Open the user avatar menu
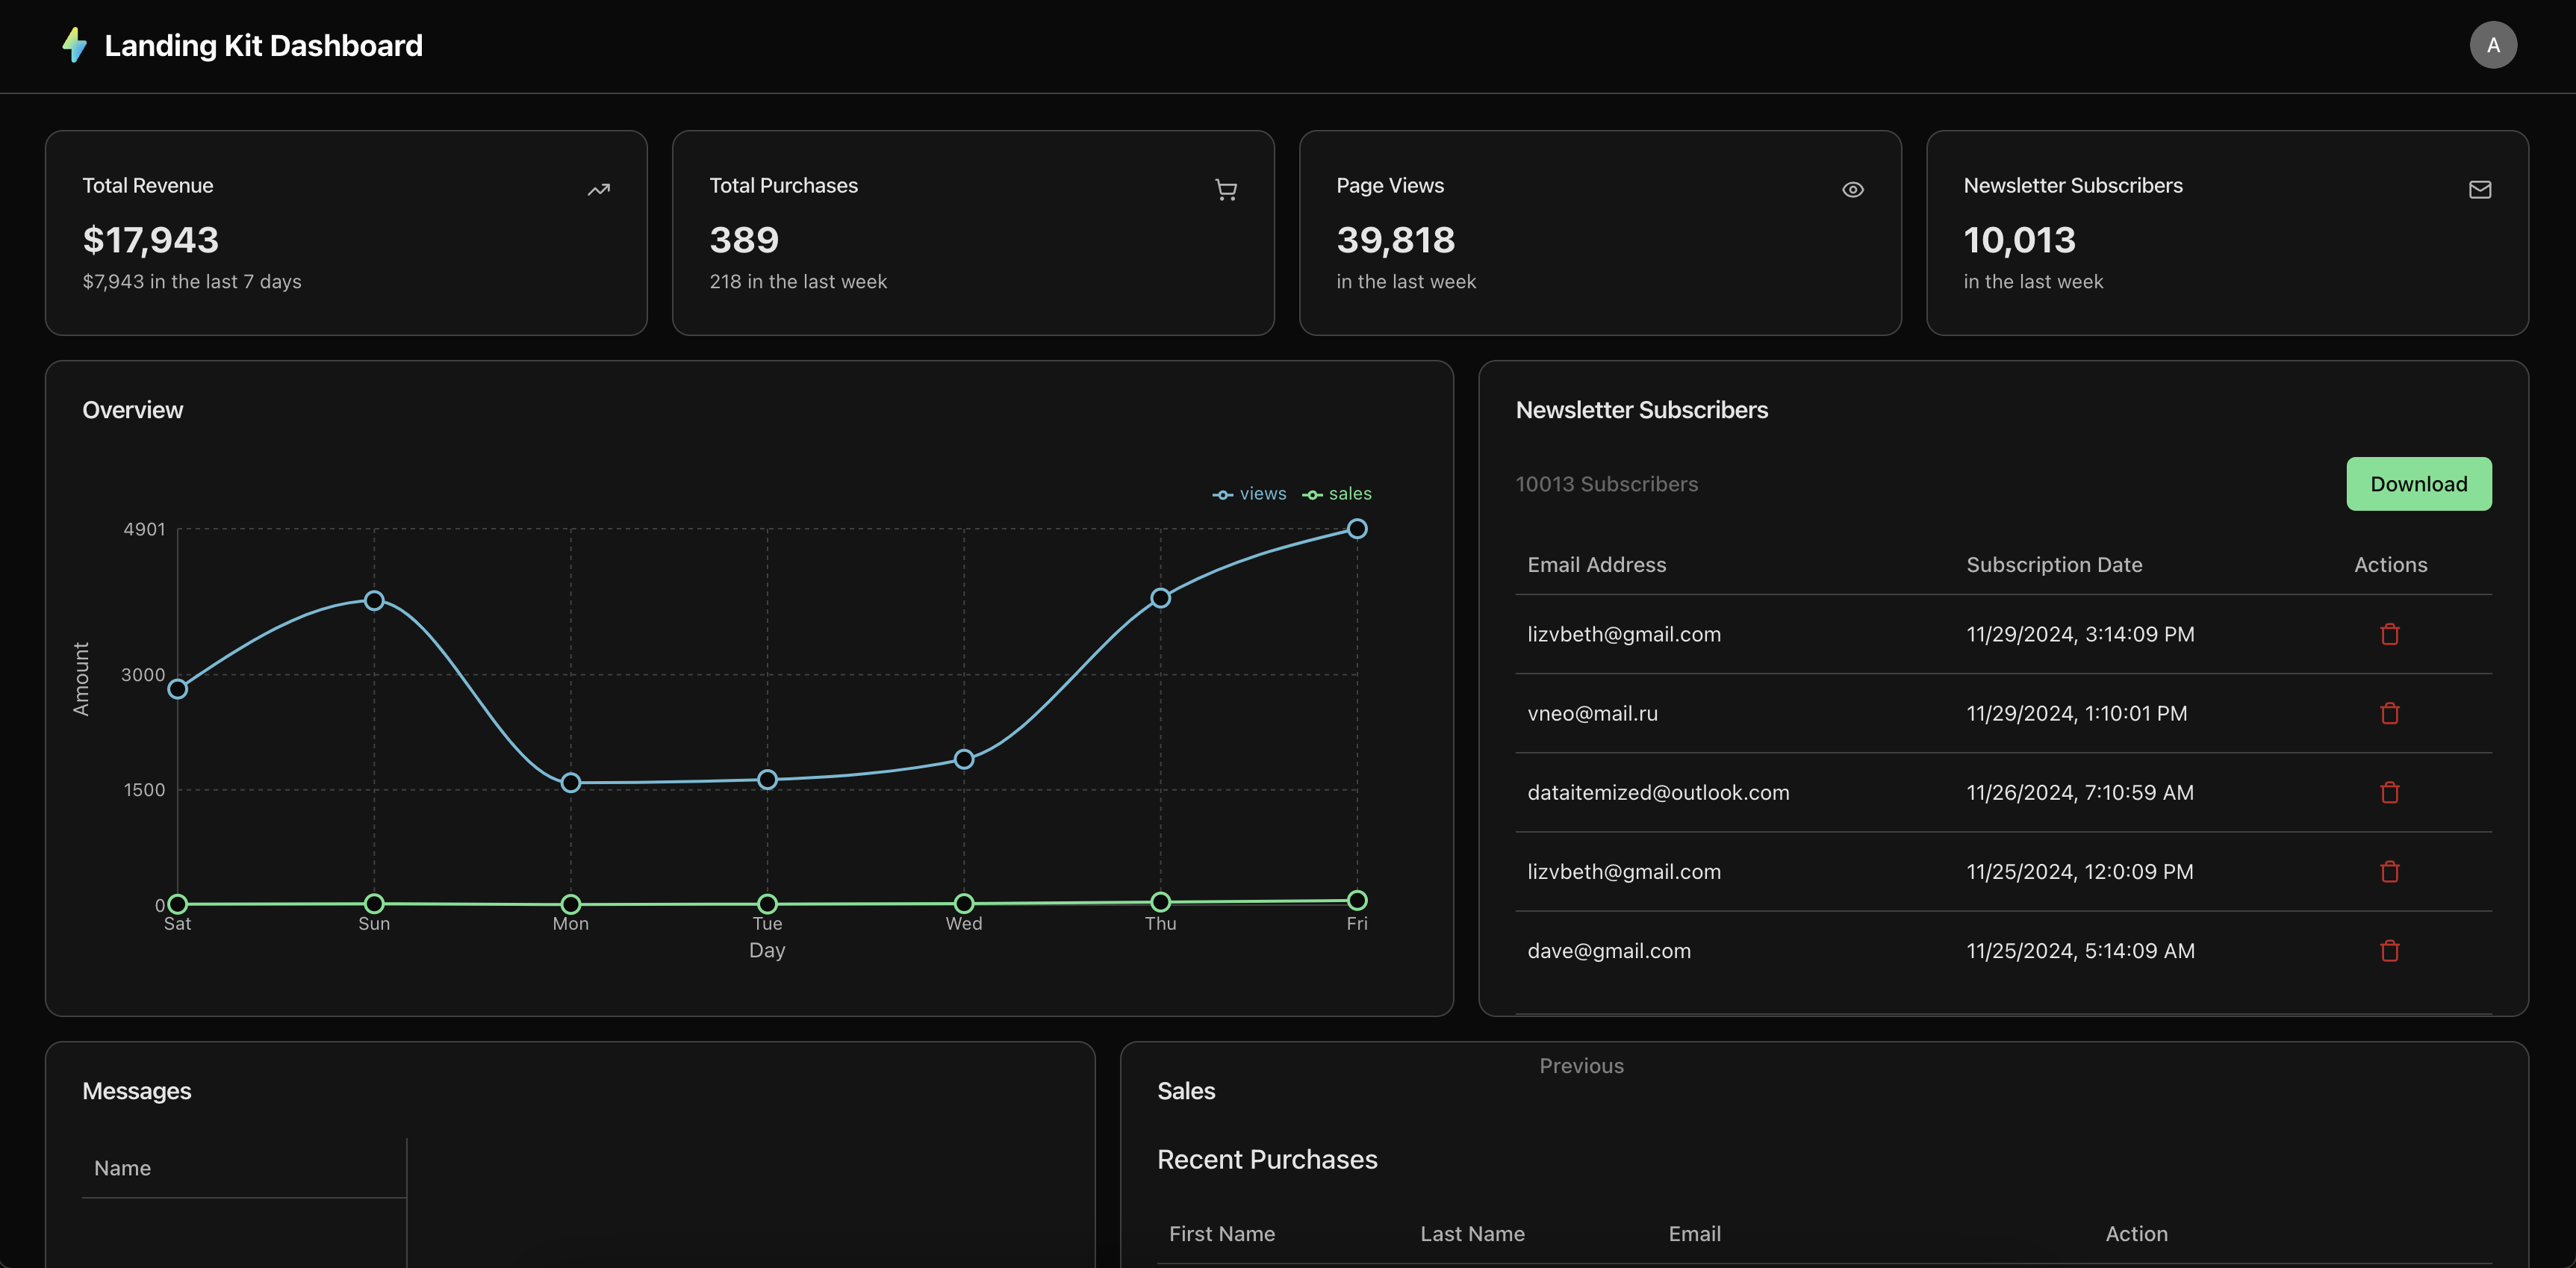The image size is (2576, 1268). (x=2492, y=45)
